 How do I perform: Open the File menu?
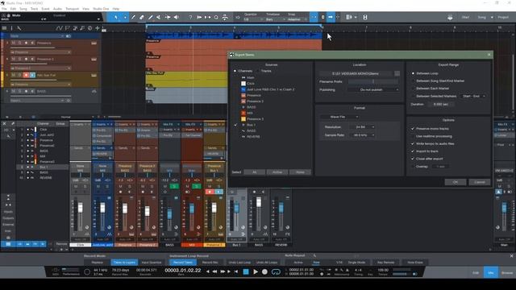coord(4,9)
